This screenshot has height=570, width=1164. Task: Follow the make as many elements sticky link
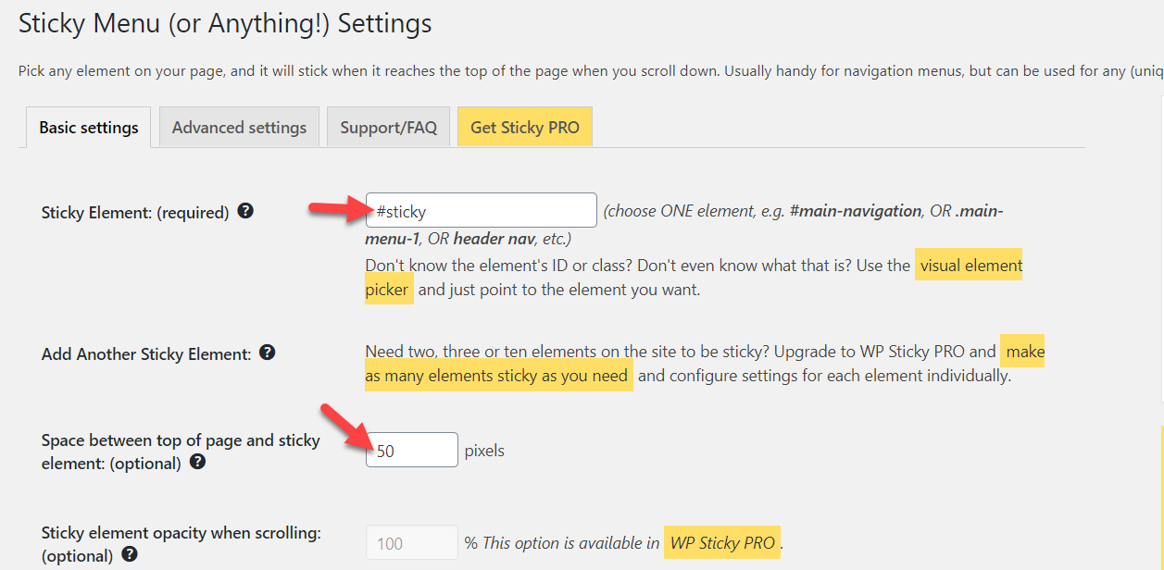point(705,364)
